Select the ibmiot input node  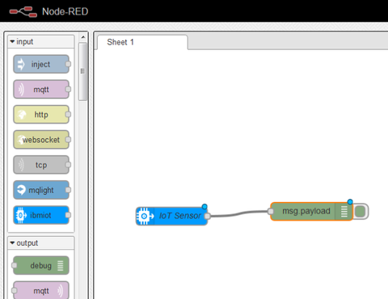point(41,215)
